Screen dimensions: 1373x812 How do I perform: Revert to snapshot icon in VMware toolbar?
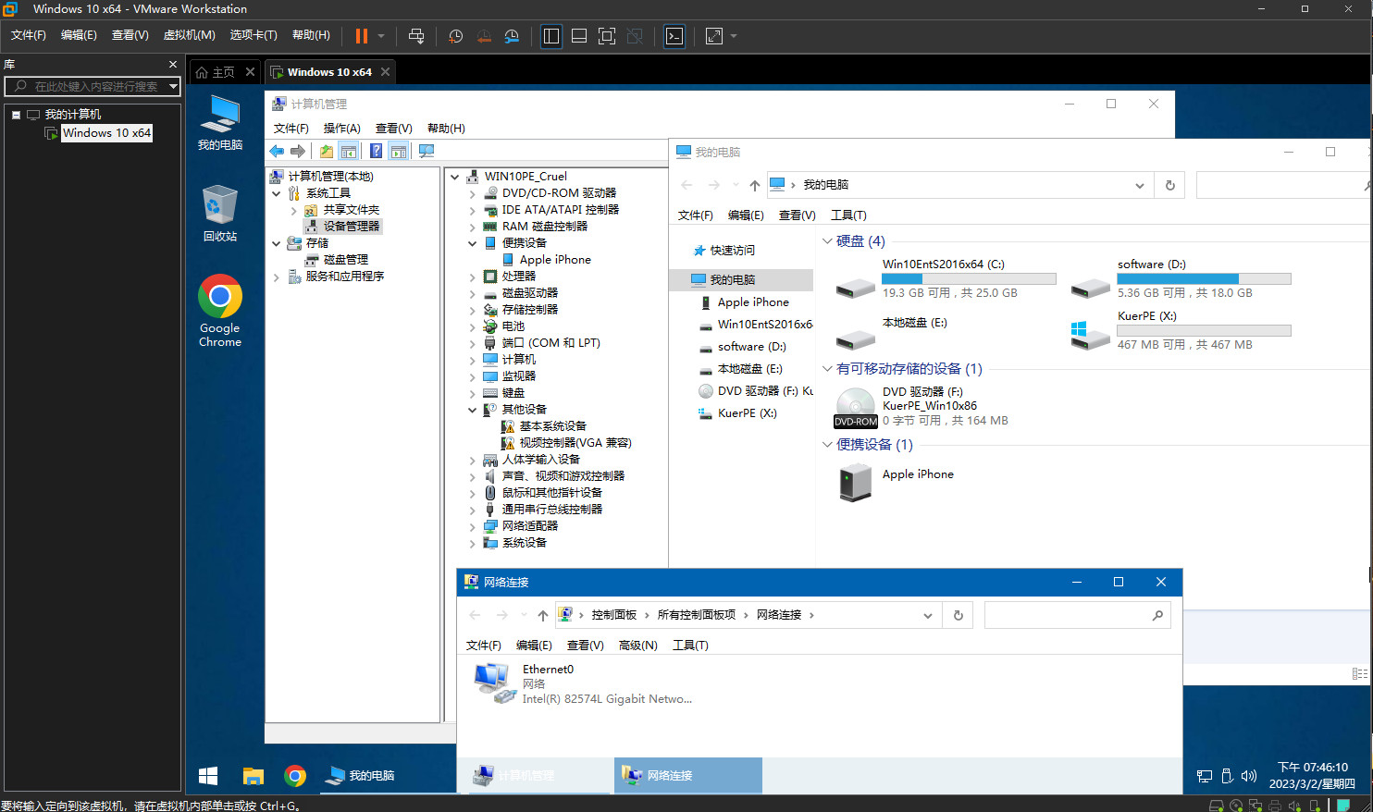pos(484,36)
